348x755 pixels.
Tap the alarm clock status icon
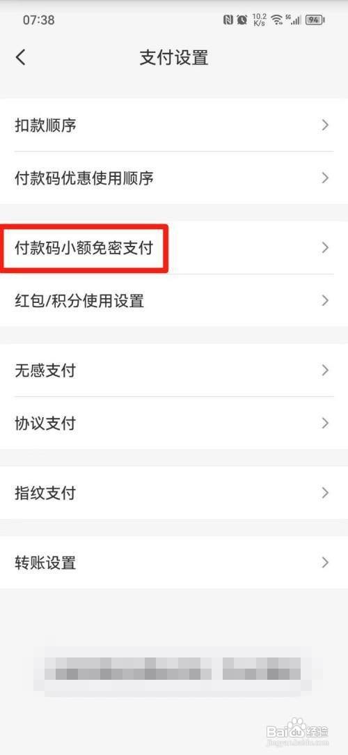[x=242, y=20]
